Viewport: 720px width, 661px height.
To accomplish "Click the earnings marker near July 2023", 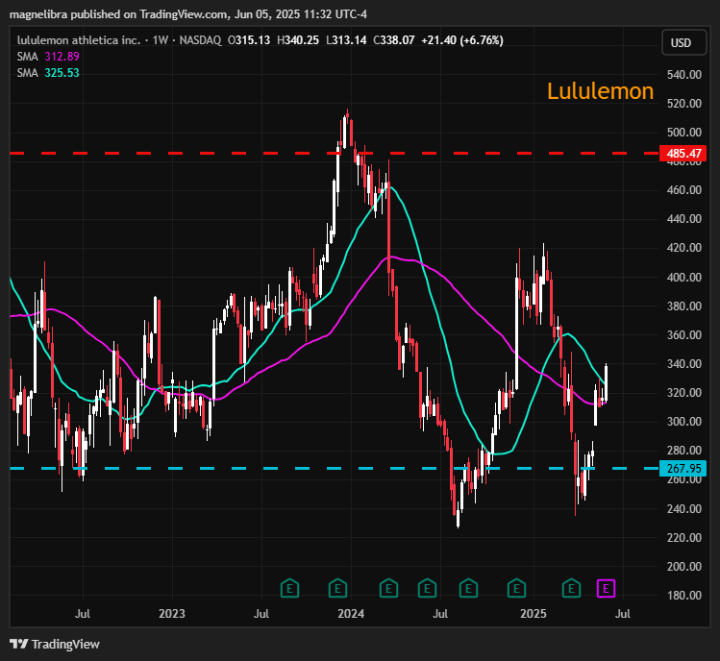I will click(x=289, y=588).
